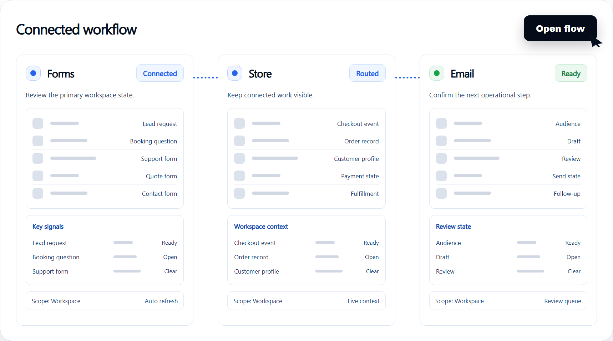Screen dimensions: 613x341
Task: Click Order record progress bar in Workspace context
Action: click(327, 257)
